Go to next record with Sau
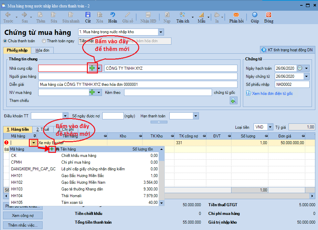318x230 pixels. [x=24, y=17]
